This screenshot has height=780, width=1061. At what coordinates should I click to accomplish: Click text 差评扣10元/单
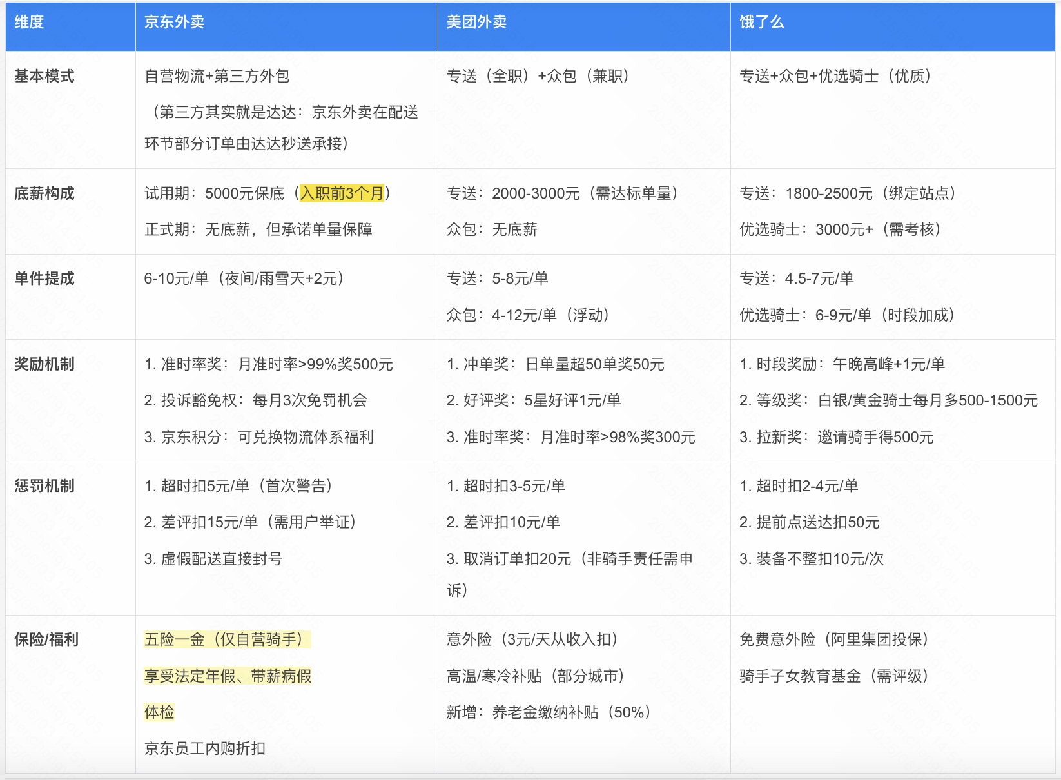pos(512,522)
